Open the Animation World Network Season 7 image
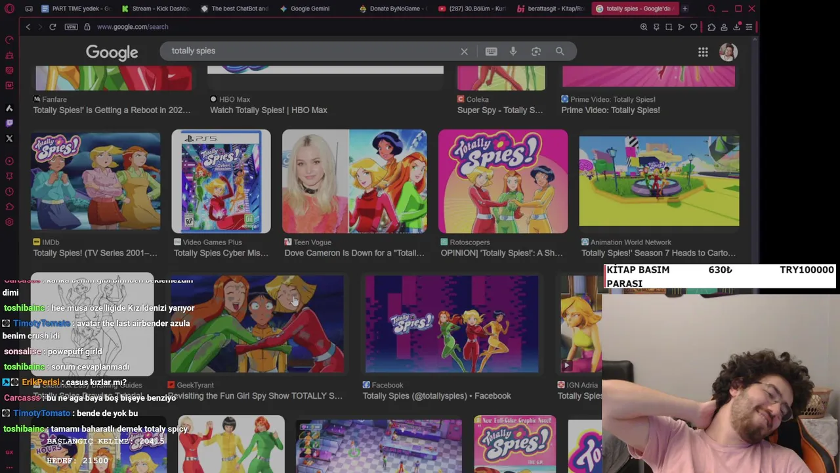Viewport: 840px width, 473px height. [x=659, y=181]
